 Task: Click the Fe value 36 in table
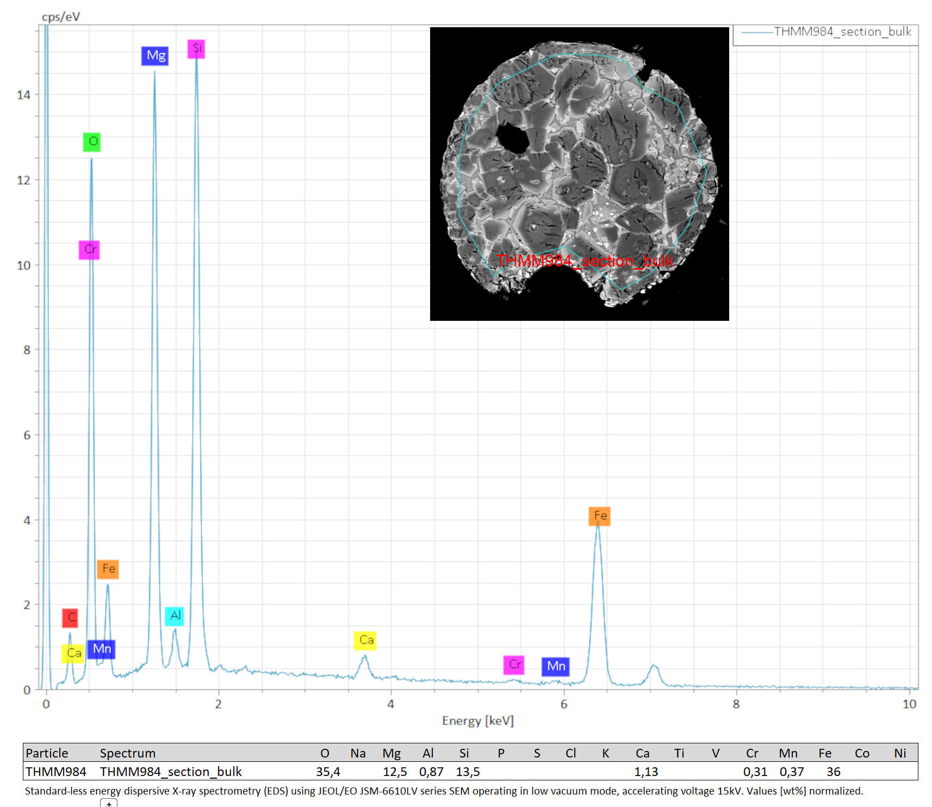coord(834,772)
